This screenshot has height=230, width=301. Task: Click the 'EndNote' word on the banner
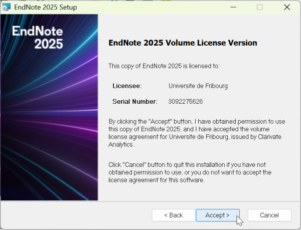click(x=38, y=31)
